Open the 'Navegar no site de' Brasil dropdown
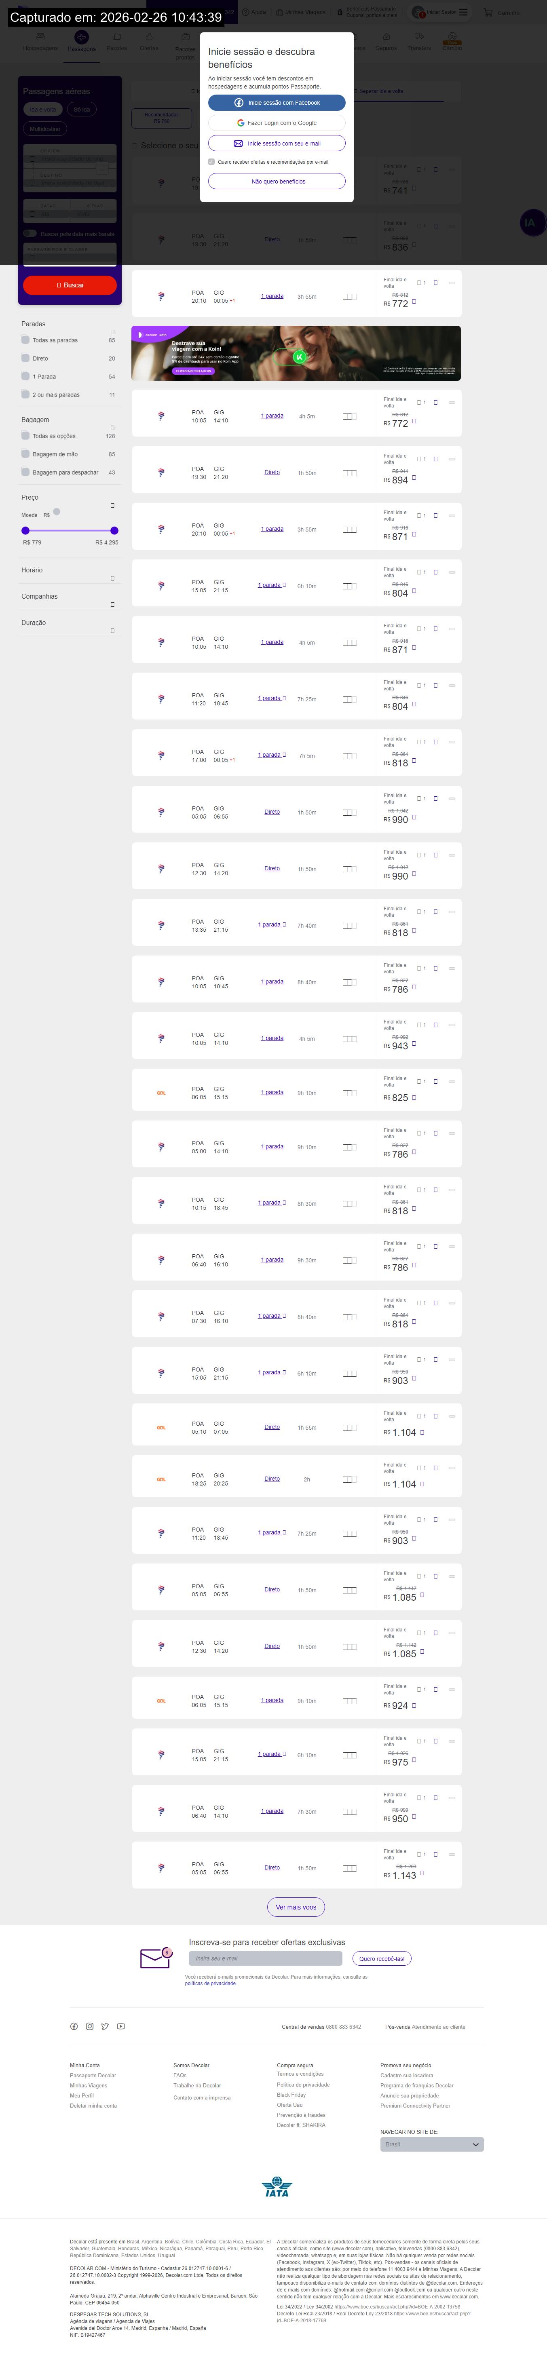The width and height of the screenshot is (547, 2359). coord(431,2145)
